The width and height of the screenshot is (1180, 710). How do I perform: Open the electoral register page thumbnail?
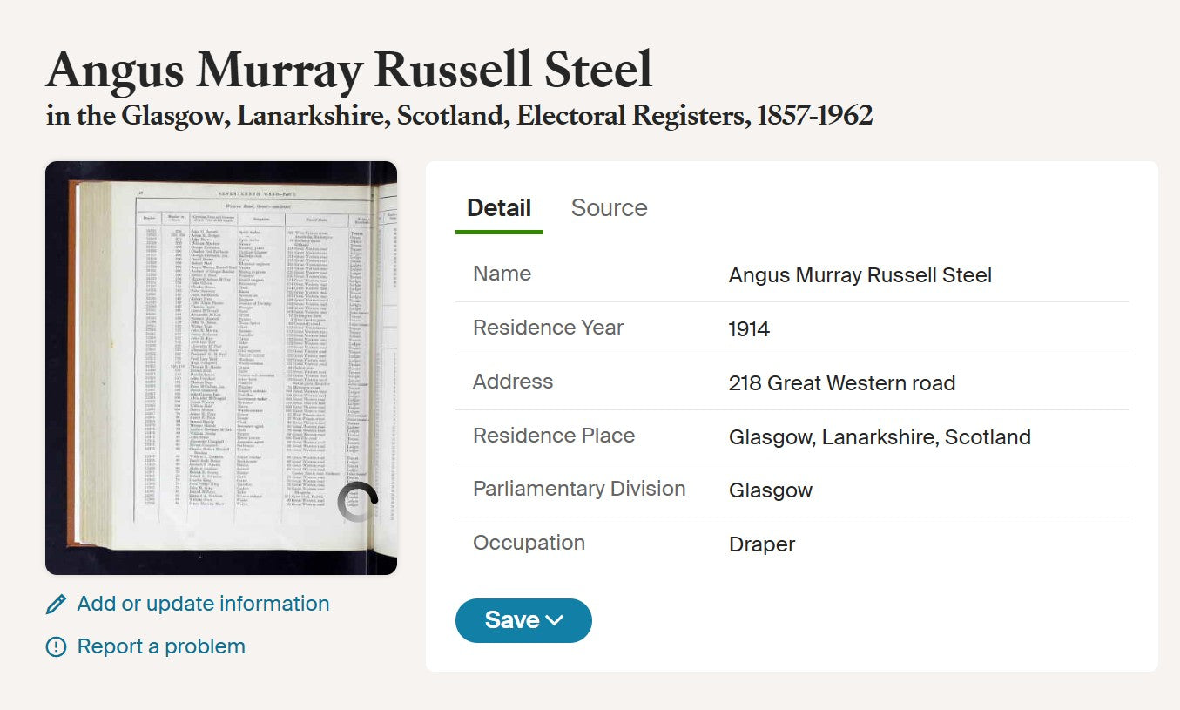click(x=221, y=368)
